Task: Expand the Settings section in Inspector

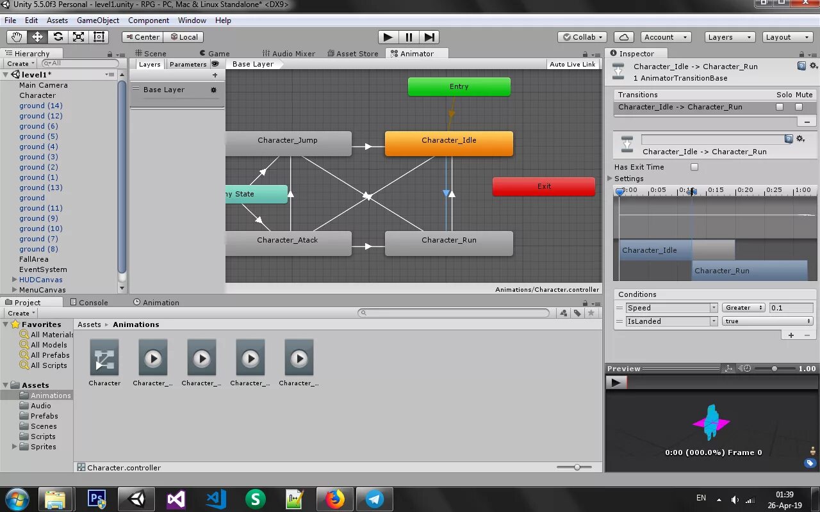Action: 611,179
